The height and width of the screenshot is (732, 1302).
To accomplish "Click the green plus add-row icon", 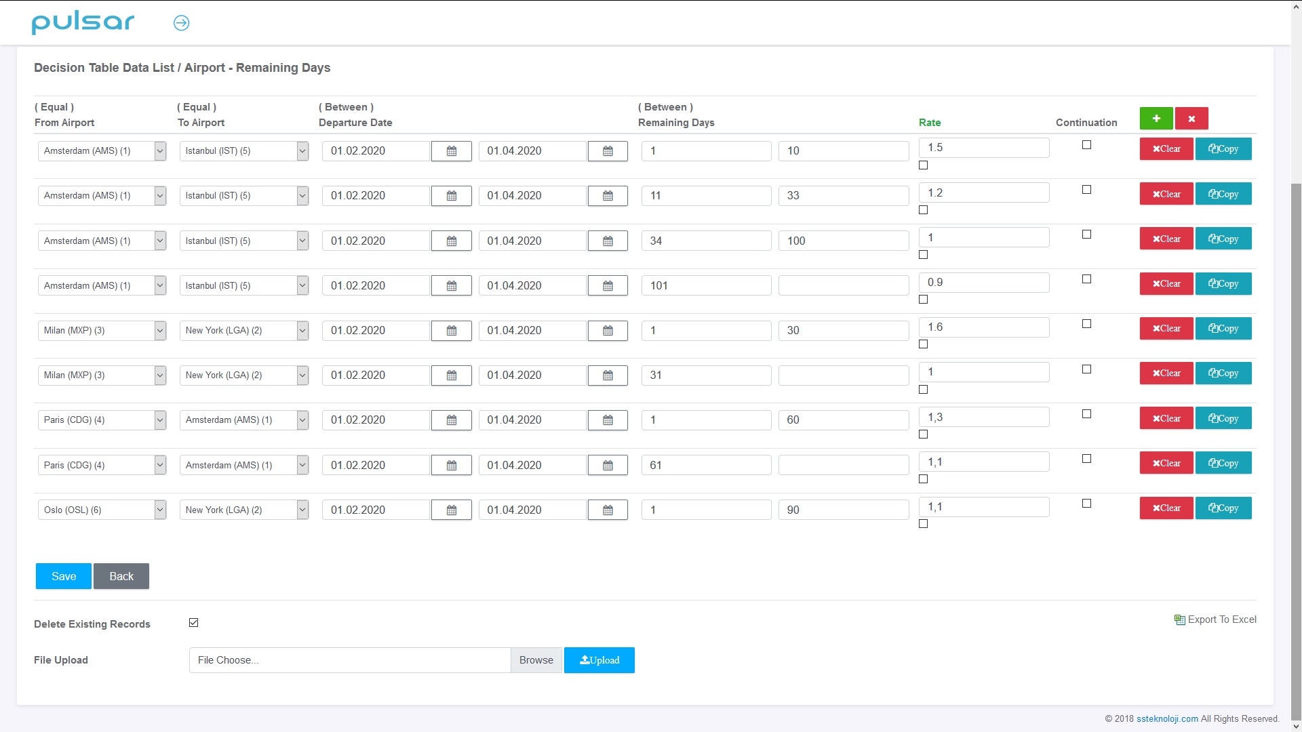I will click(x=1156, y=118).
